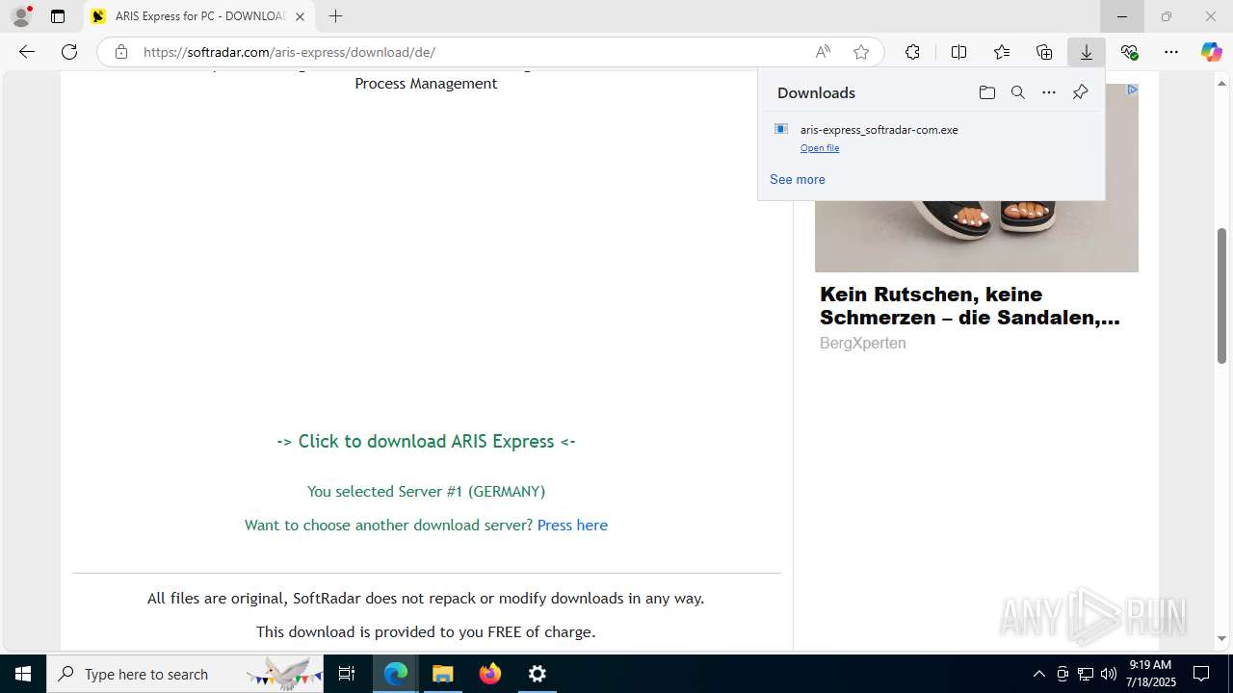Open notification center icon
Viewport: 1233px width, 693px height.
pyautogui.click(x=1201, y=674)
